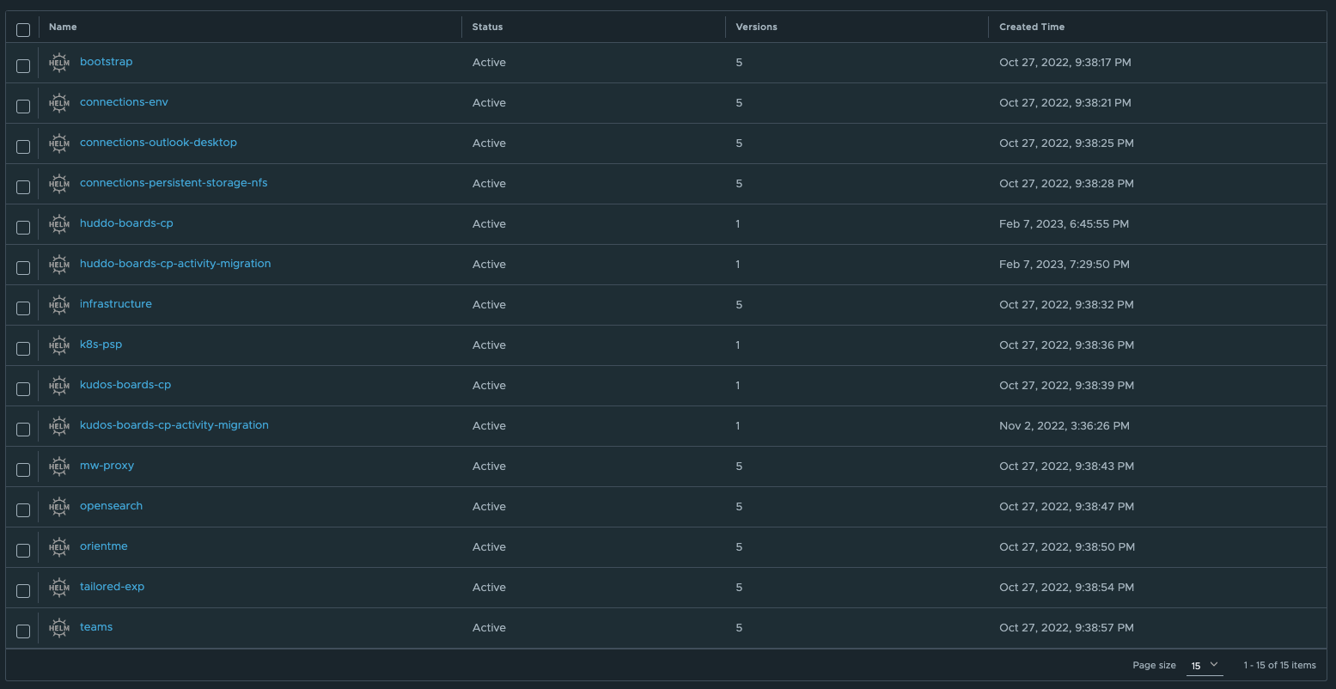Screen dimensions: 1336x689
Task: Click the Helm icon next to connections-env
Action: pos(58,103)
